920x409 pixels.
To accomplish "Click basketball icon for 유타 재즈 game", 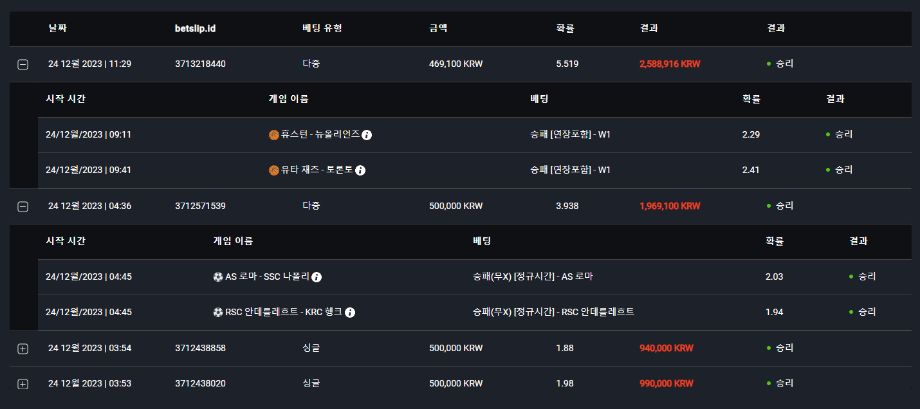I will pyautogui.click(x=273, y=170).
